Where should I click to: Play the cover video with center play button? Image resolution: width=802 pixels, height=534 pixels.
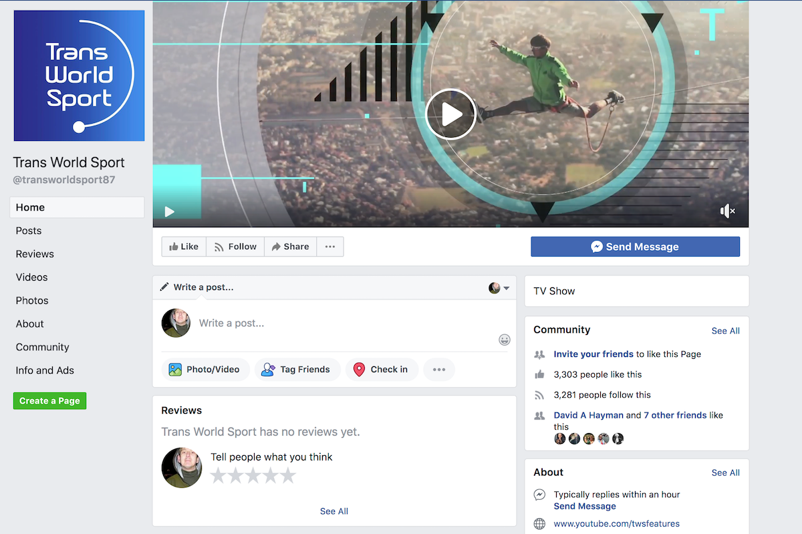450,114
